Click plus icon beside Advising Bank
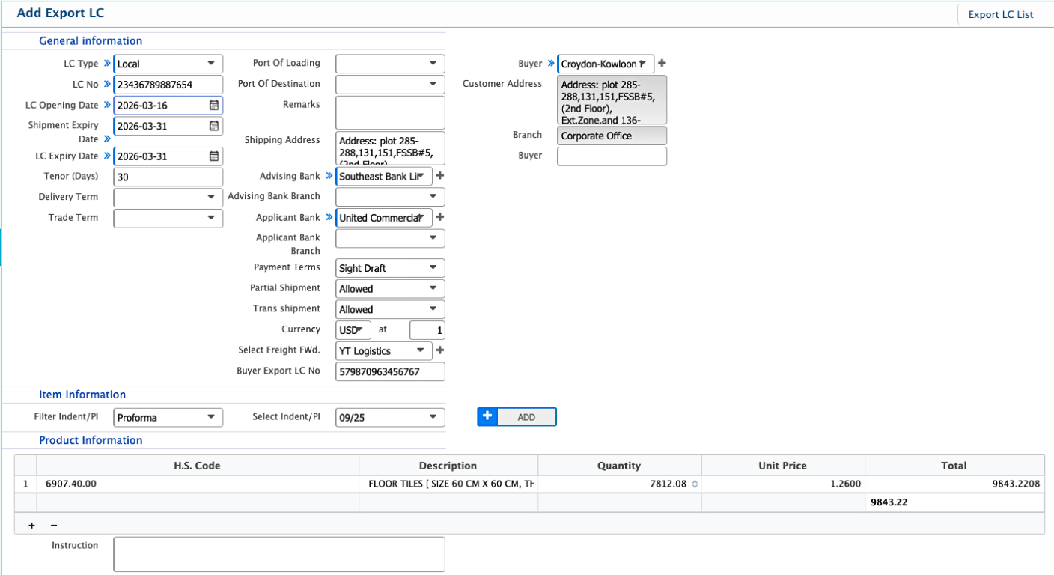1054x575 pixels. pos(440,176)
